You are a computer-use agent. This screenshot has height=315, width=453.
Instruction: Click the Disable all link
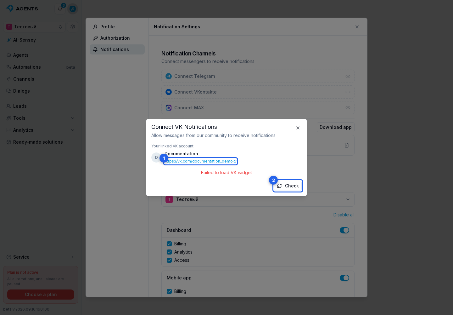click(344, 215)
